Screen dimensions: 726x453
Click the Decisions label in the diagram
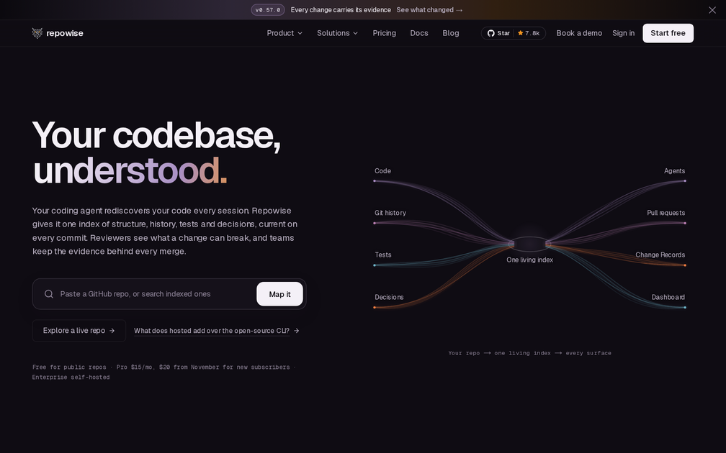coord(389,297)
